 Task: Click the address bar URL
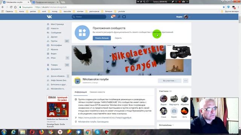51,7
